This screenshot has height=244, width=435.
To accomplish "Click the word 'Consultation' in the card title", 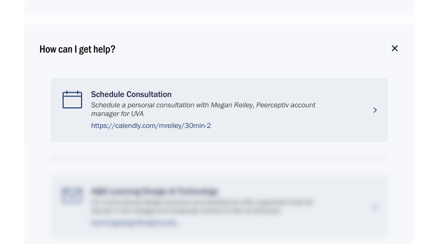I will [149, 94].
